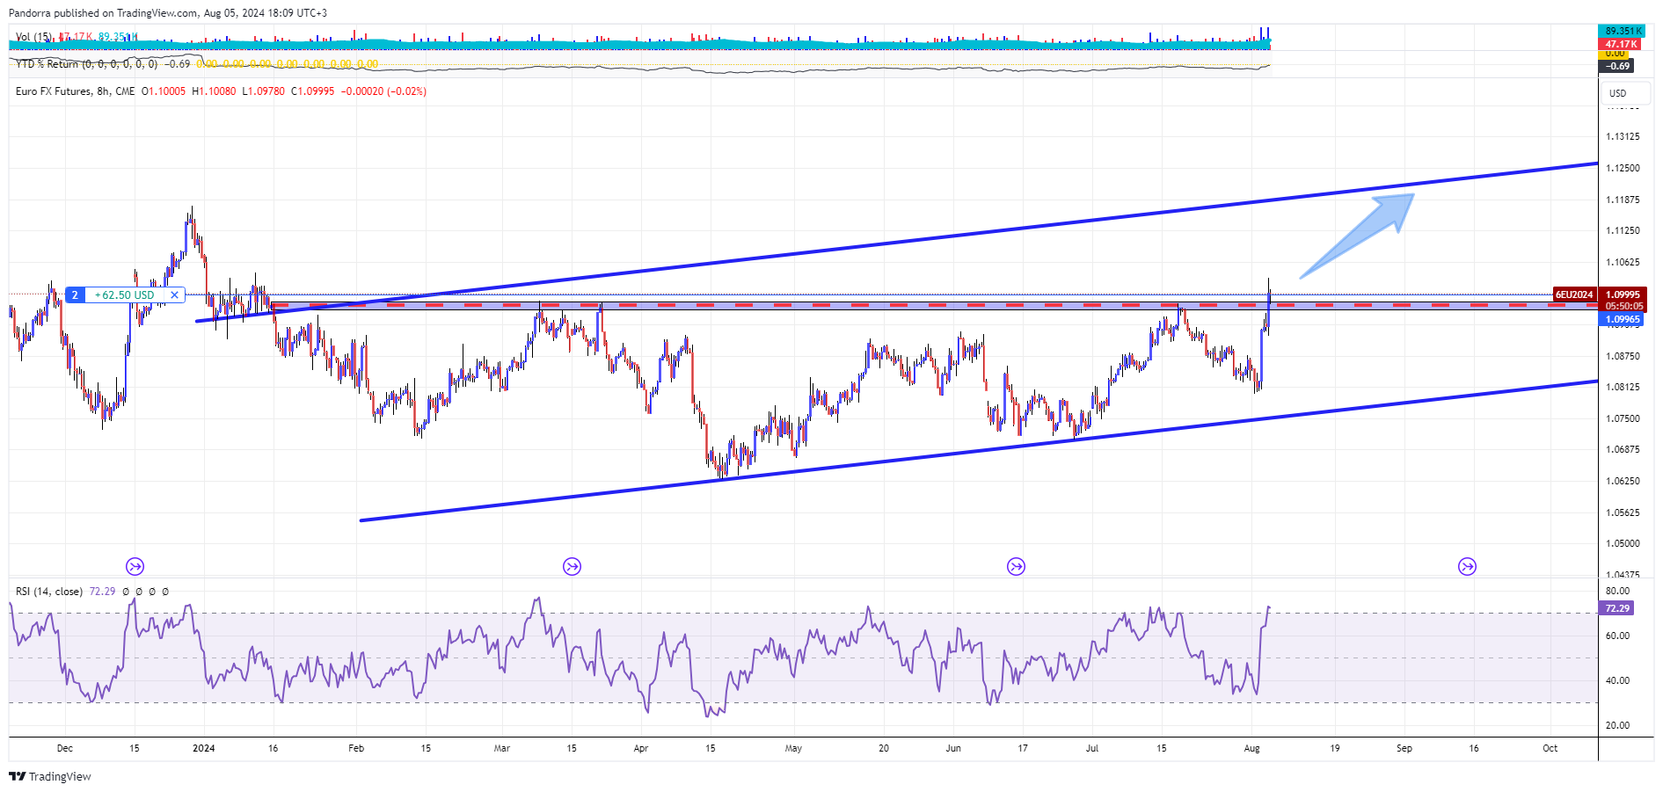Viewport: 1663px width, 792px height.
Task: Click the position quantity box showing 2
Action: [x=75, y=295]
